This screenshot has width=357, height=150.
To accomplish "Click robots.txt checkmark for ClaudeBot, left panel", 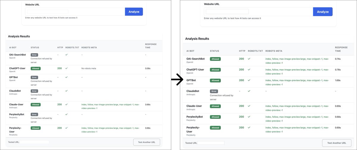I will (x=67, y=91).
